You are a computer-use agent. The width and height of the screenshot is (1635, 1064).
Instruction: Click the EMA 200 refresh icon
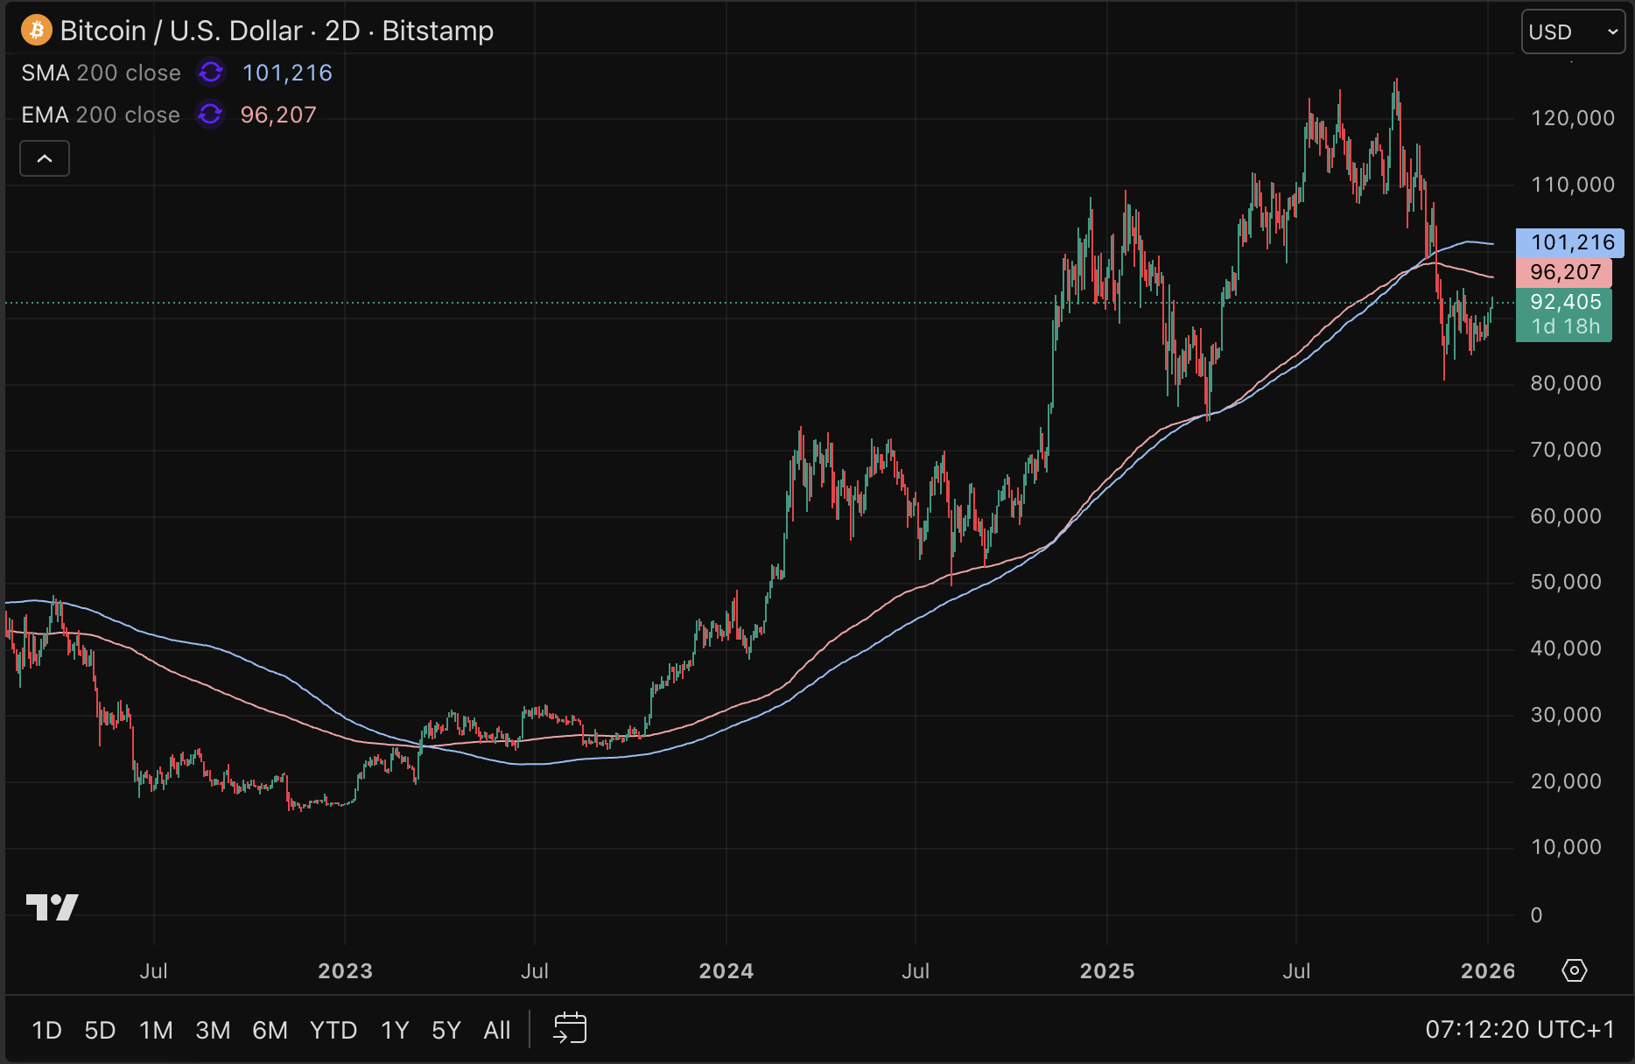[x=210, y=115]
